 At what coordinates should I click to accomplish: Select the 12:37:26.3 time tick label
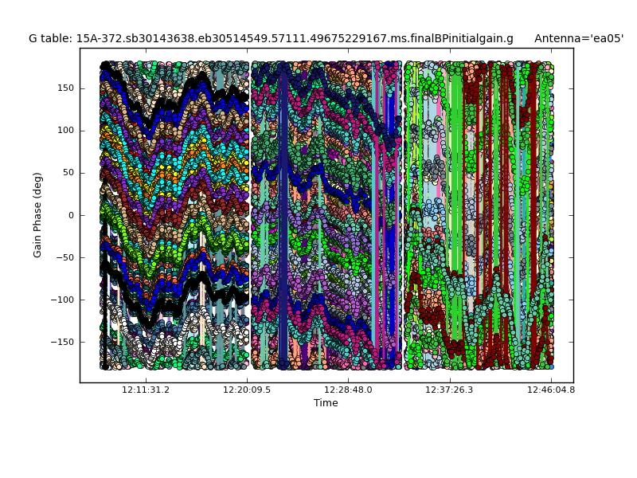tap(450, 390)
